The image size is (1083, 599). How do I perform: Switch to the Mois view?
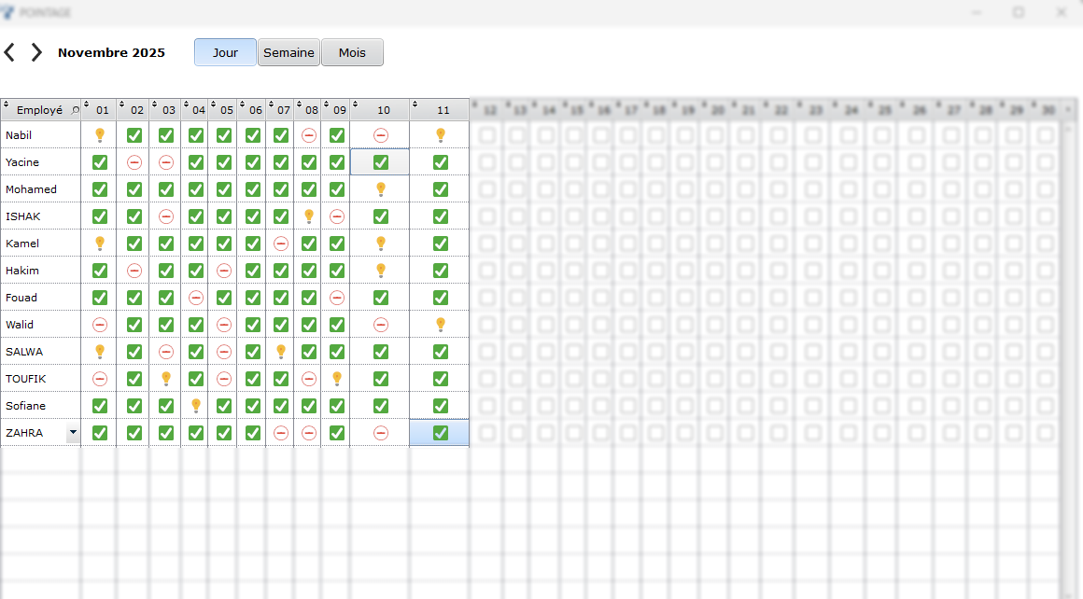(352, 52)
